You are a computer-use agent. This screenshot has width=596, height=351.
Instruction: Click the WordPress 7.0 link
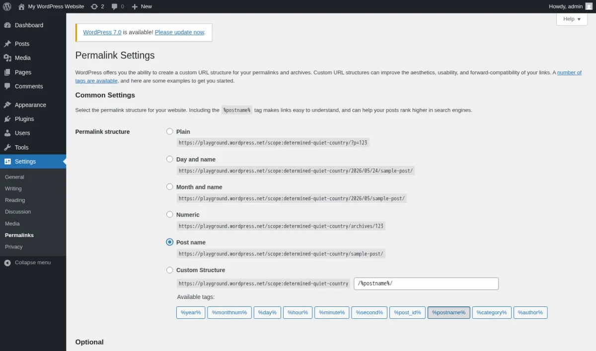click(102, 32)
